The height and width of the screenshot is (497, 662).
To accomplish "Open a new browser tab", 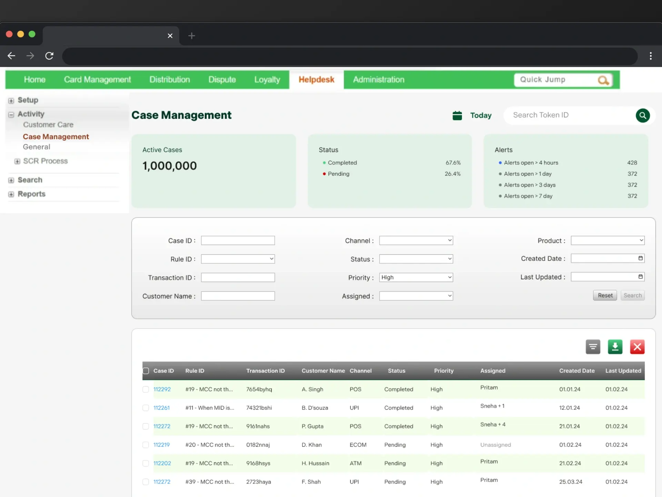I will [x=192, y=36].
